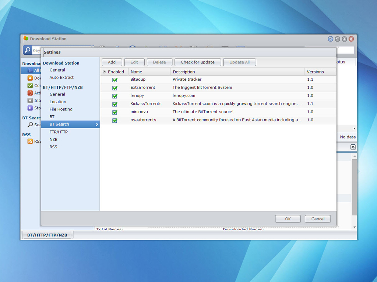Open the BT settings page
377x282 pixels.
coord(52,117)
